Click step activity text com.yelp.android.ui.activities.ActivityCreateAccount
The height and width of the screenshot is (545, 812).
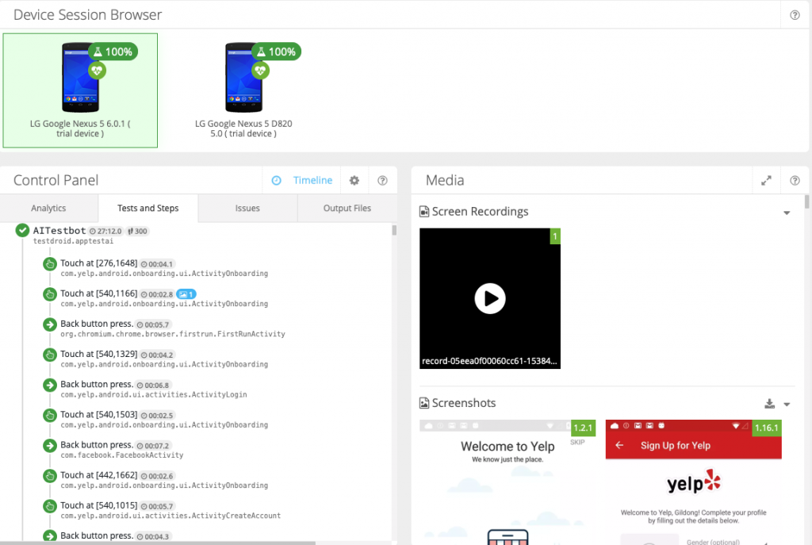pos(170,516)
